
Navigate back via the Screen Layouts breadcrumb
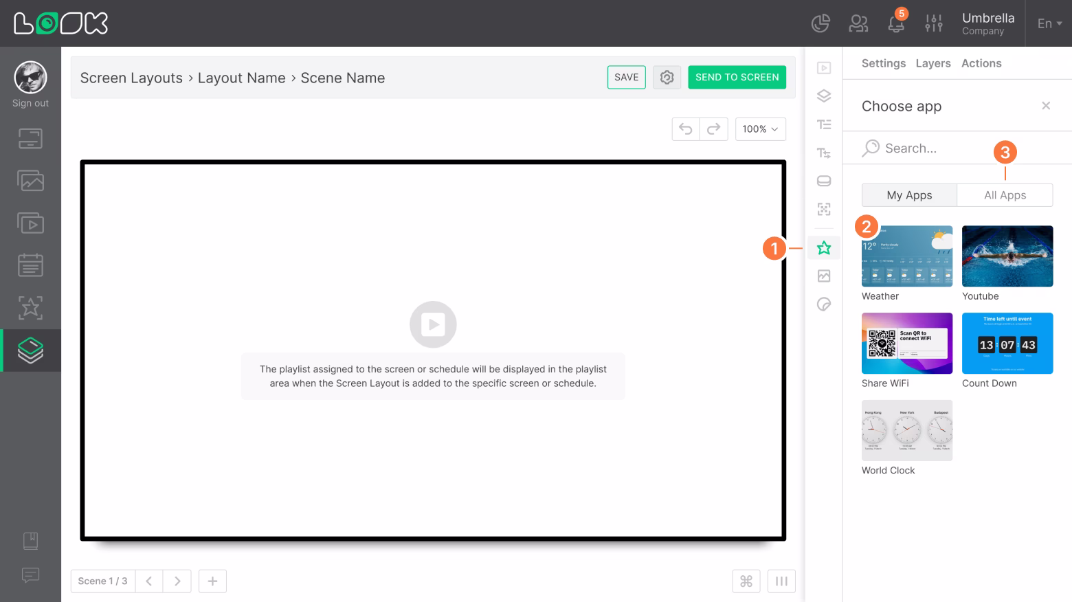[131, 78]
